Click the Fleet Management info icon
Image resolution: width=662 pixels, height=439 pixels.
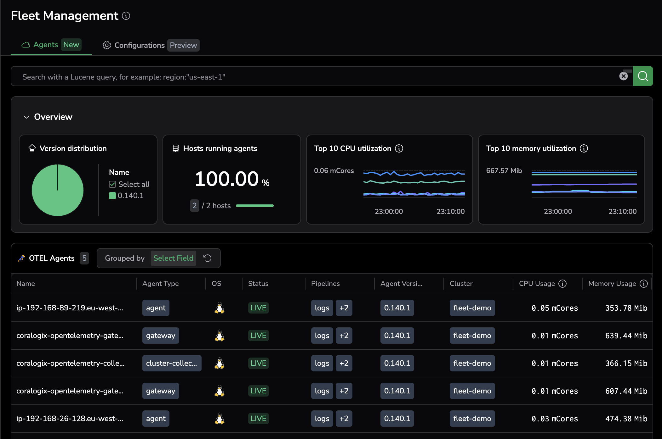pos(126,16)
